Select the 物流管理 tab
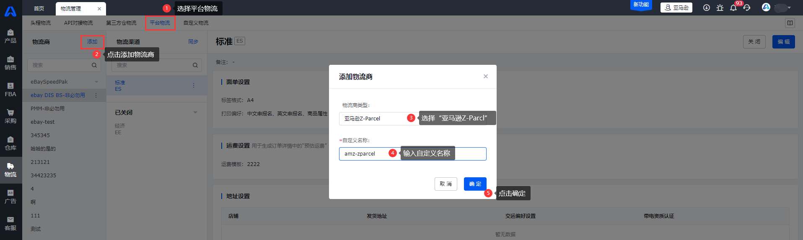This screenshot has height=240, width=803. [71, 9]
